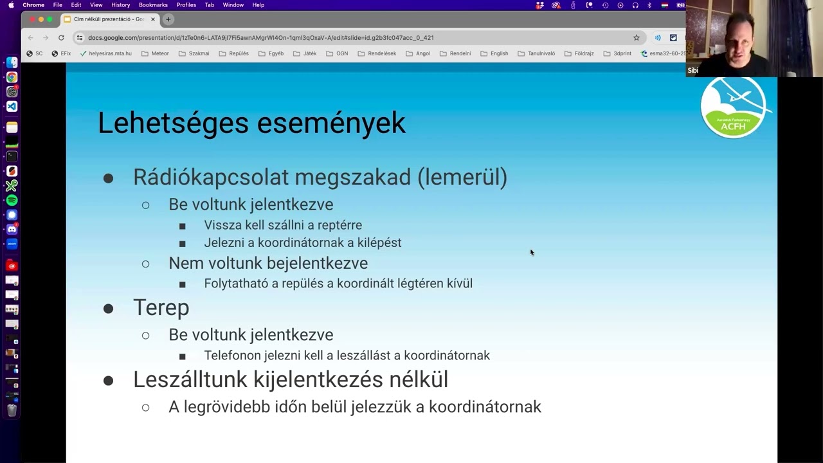Reload the Google Slides page
The width and height of the screenshot is (823, 463).
coord(61,37)
